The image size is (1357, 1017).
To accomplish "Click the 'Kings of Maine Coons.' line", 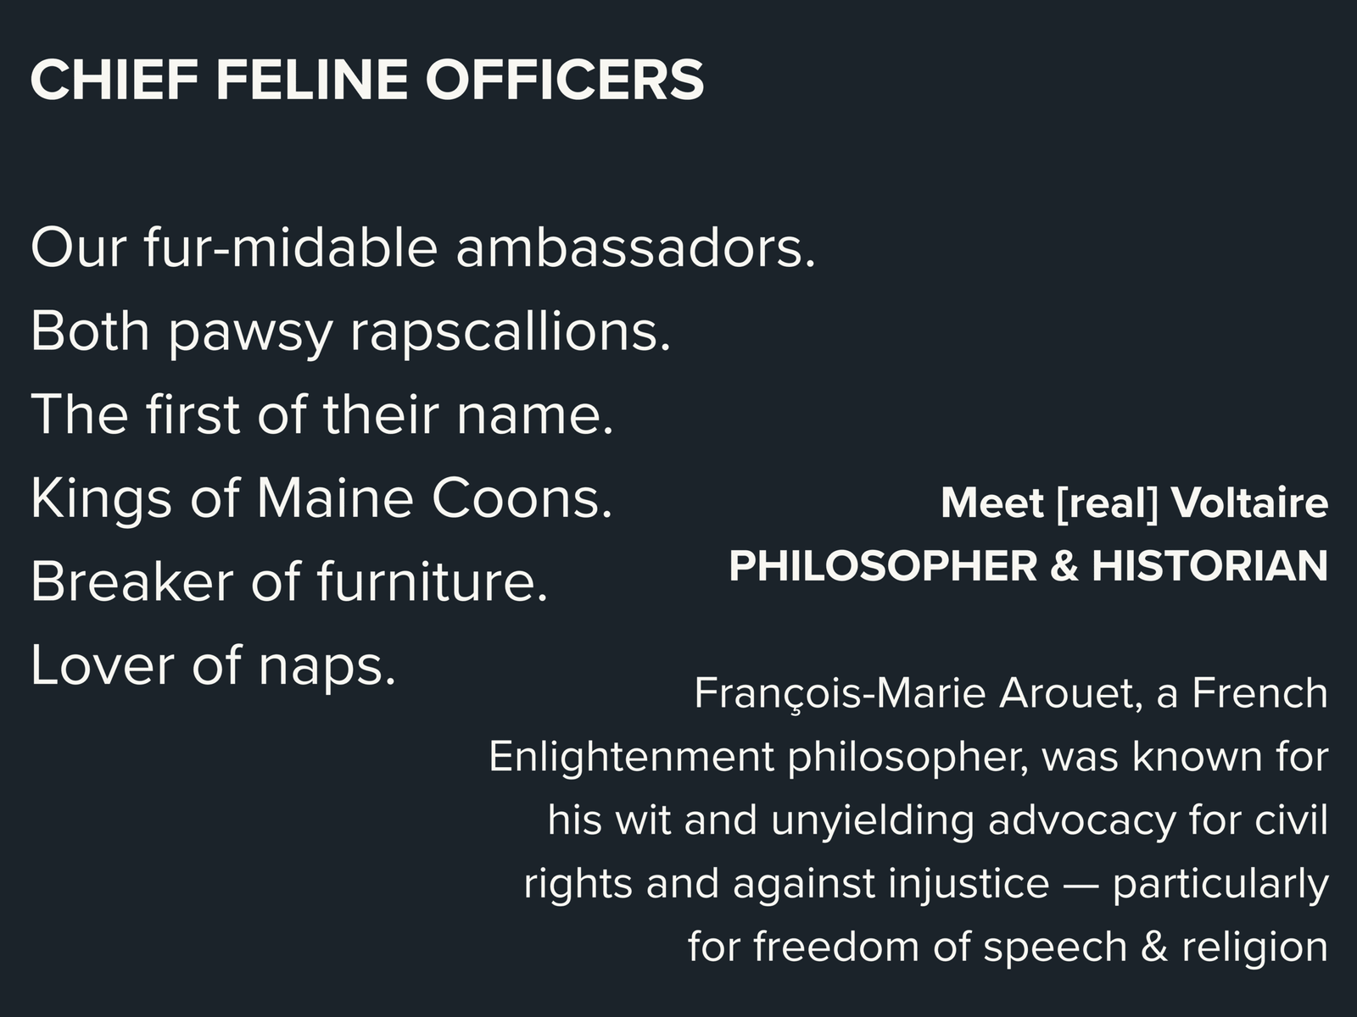I will (x=321, y=497).
